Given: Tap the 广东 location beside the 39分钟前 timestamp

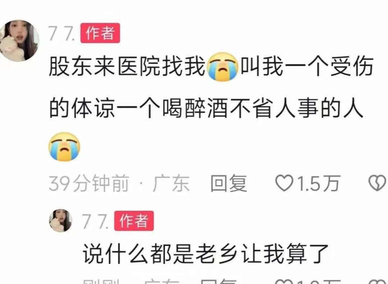Looking at the screenshot, I should click(171, 183).
